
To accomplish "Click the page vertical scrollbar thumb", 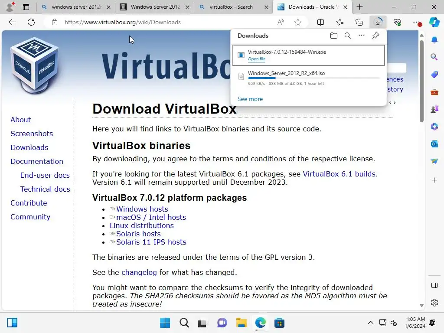I will pyautogui.click(x=421, y=81).
